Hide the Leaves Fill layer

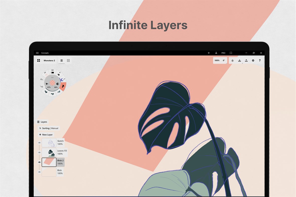(x=39, y=152)
